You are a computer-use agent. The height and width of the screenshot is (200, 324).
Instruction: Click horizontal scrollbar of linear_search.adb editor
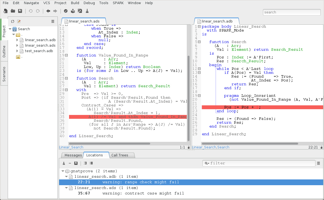(x=250, y=143)
